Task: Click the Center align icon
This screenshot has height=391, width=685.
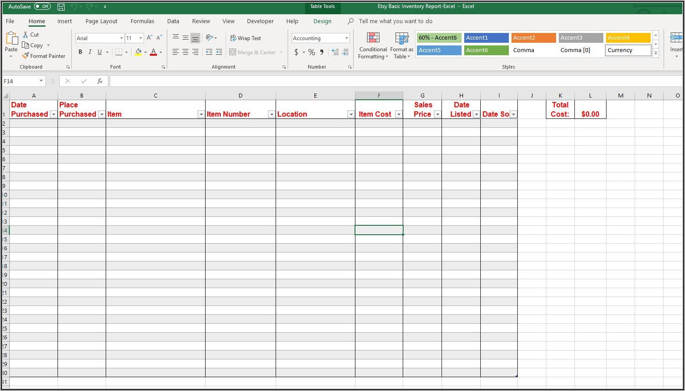Action: pyautogui.click(x=185, y=52)
